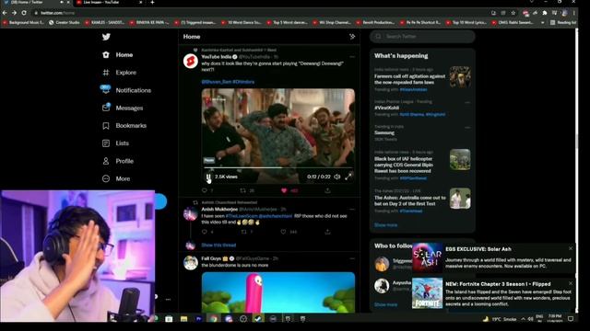Mute the tweet video sound
The image size is (590, 331).
tap(337, 177)
